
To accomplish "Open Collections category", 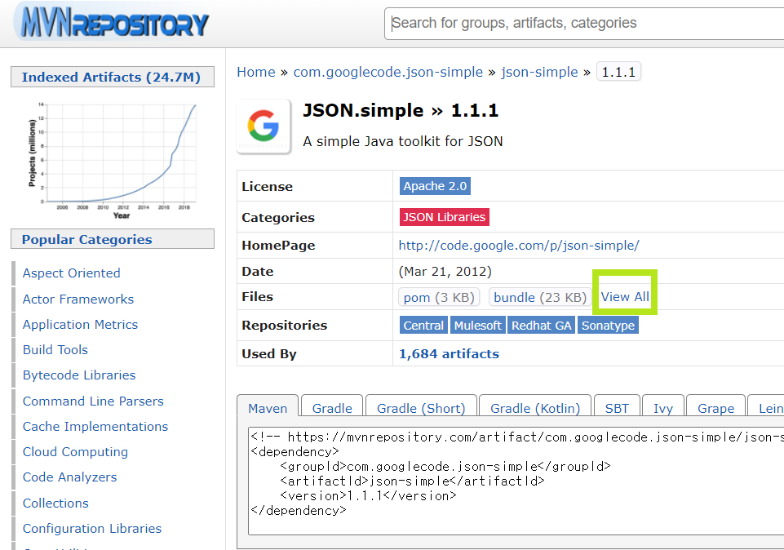I will tap(55, 503).
